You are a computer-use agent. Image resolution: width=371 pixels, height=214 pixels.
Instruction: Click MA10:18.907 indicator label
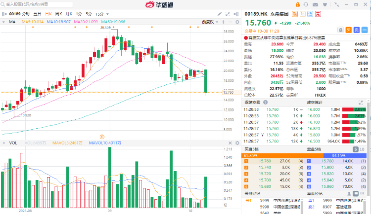coord(58,22)
